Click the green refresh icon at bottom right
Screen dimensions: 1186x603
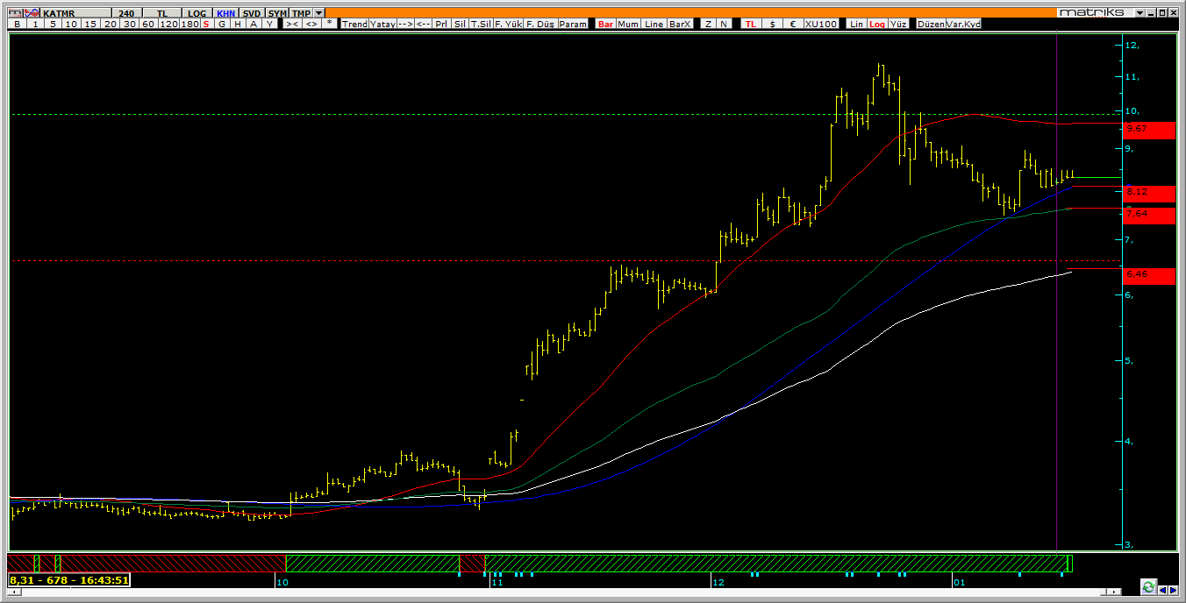[x=1148, y=586]
